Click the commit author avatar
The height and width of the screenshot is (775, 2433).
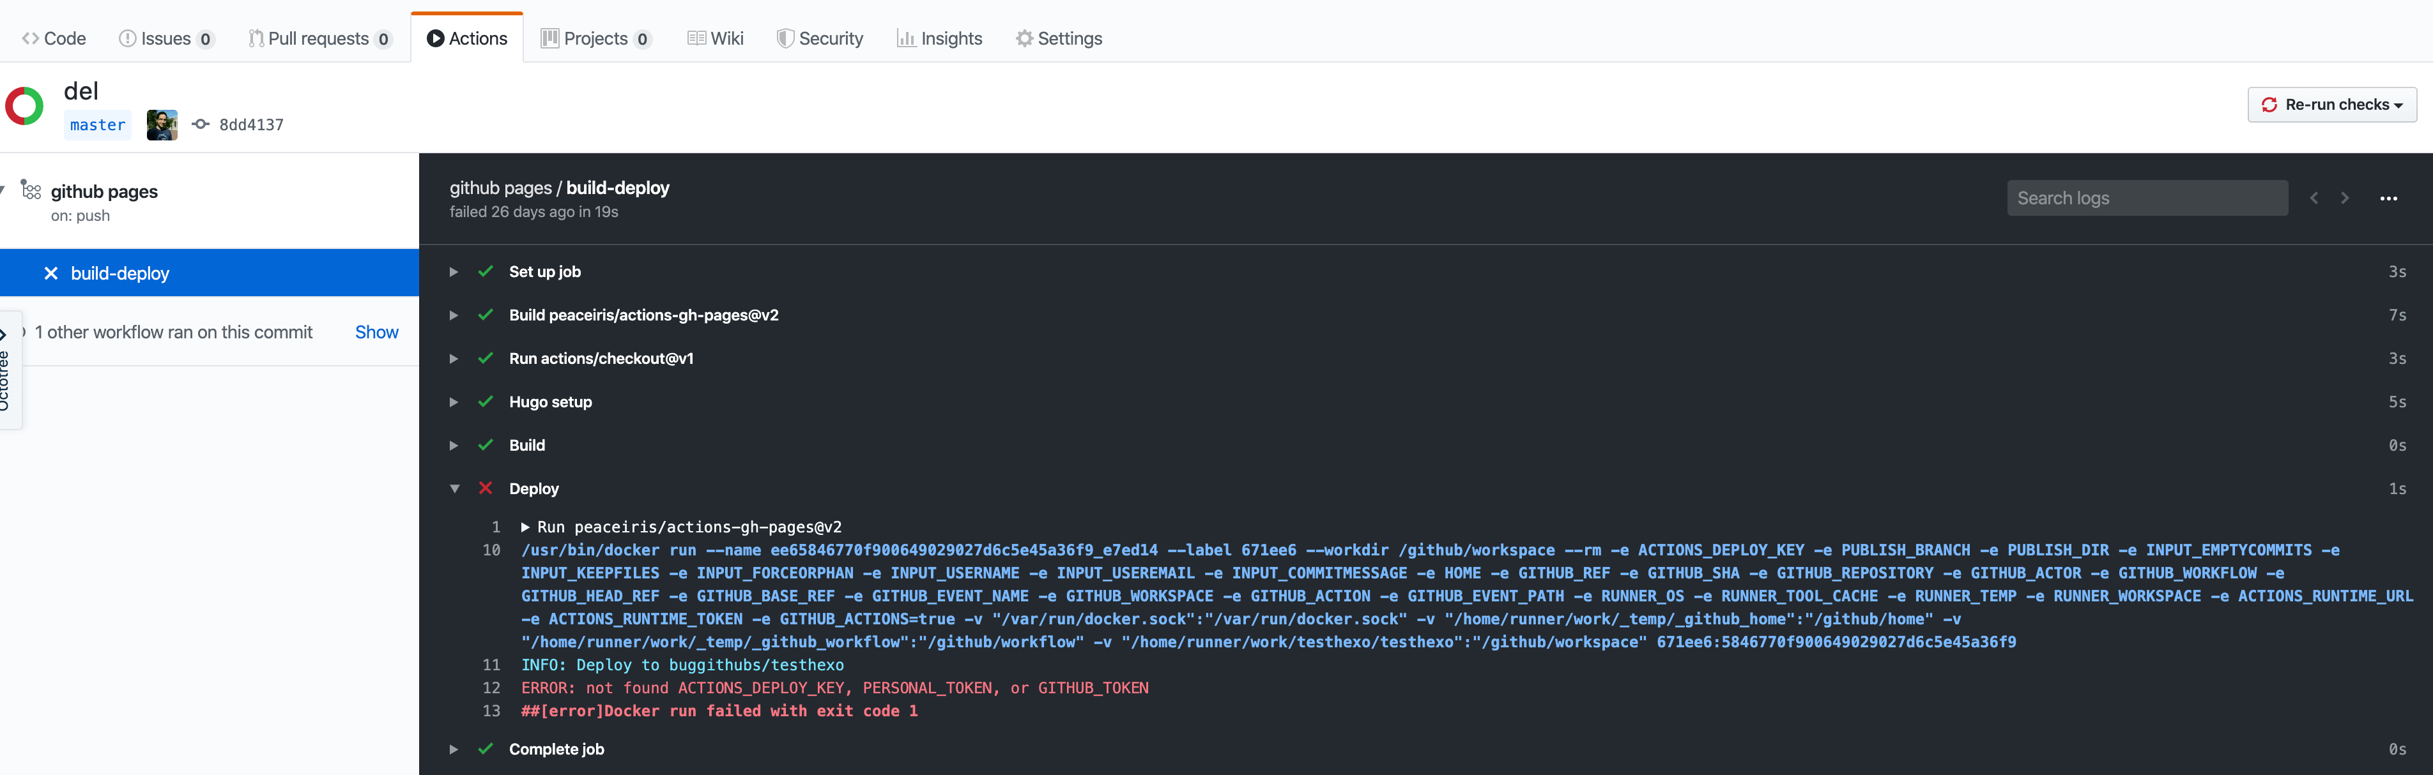pyautogui.click(x=162, y=124)
